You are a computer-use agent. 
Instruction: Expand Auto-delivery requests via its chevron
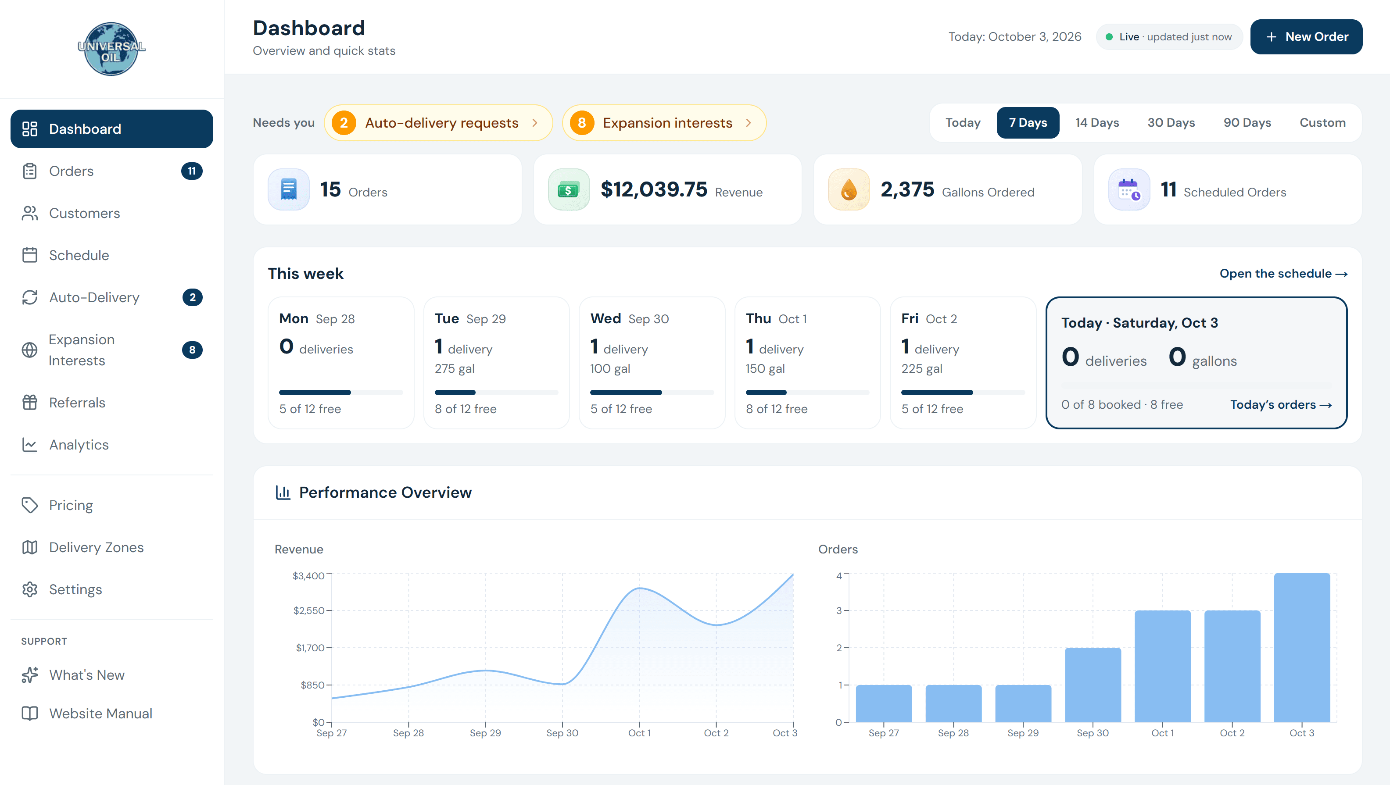pyautogui.click(x=535, y=123)
